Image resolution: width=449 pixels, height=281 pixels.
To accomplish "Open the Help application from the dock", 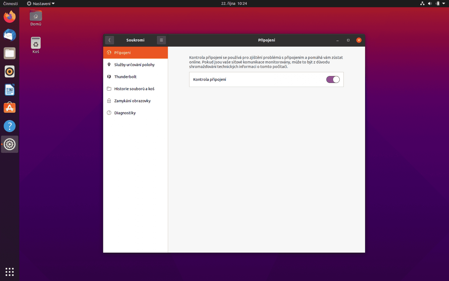I will coord(10,126).
